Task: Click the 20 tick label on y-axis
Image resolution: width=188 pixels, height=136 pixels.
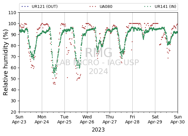Action: click(x=14, y=112)
